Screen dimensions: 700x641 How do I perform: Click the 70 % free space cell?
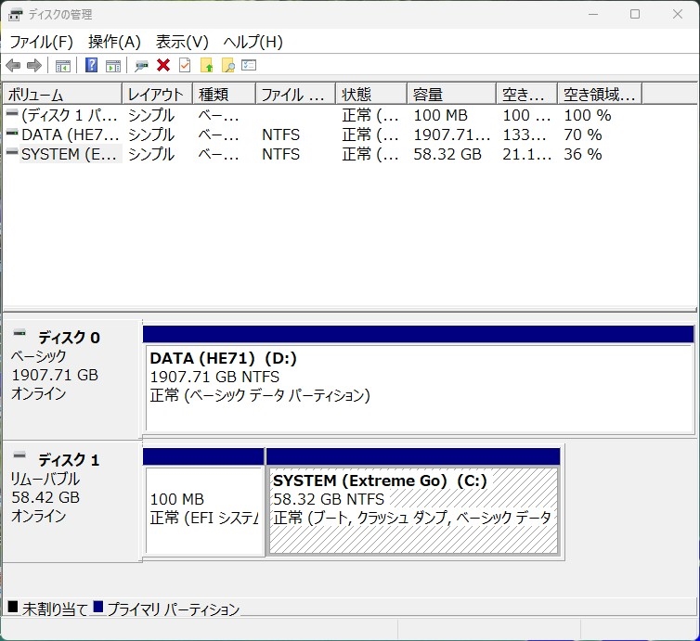click(x=583, y=135)
